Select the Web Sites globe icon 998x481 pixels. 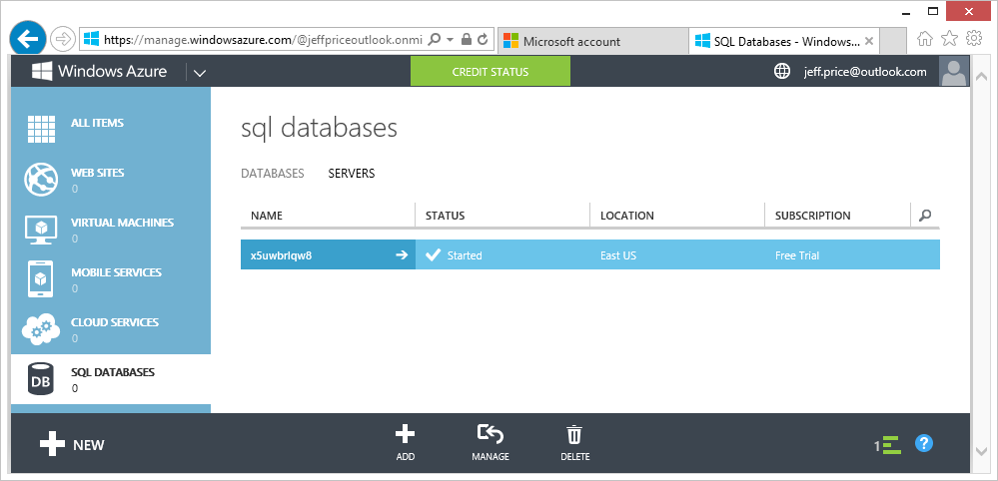tap(41, 180)
